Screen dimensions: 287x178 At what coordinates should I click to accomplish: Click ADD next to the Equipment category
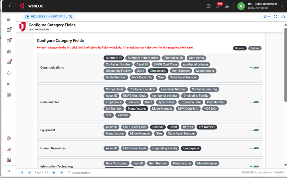click(x=253, y=130)
